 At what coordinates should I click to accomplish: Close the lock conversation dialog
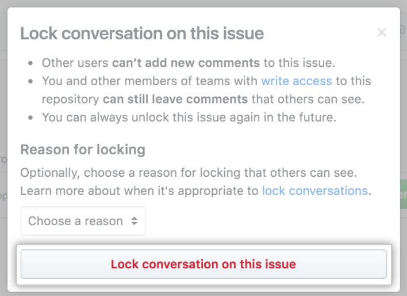pos(382,33)
